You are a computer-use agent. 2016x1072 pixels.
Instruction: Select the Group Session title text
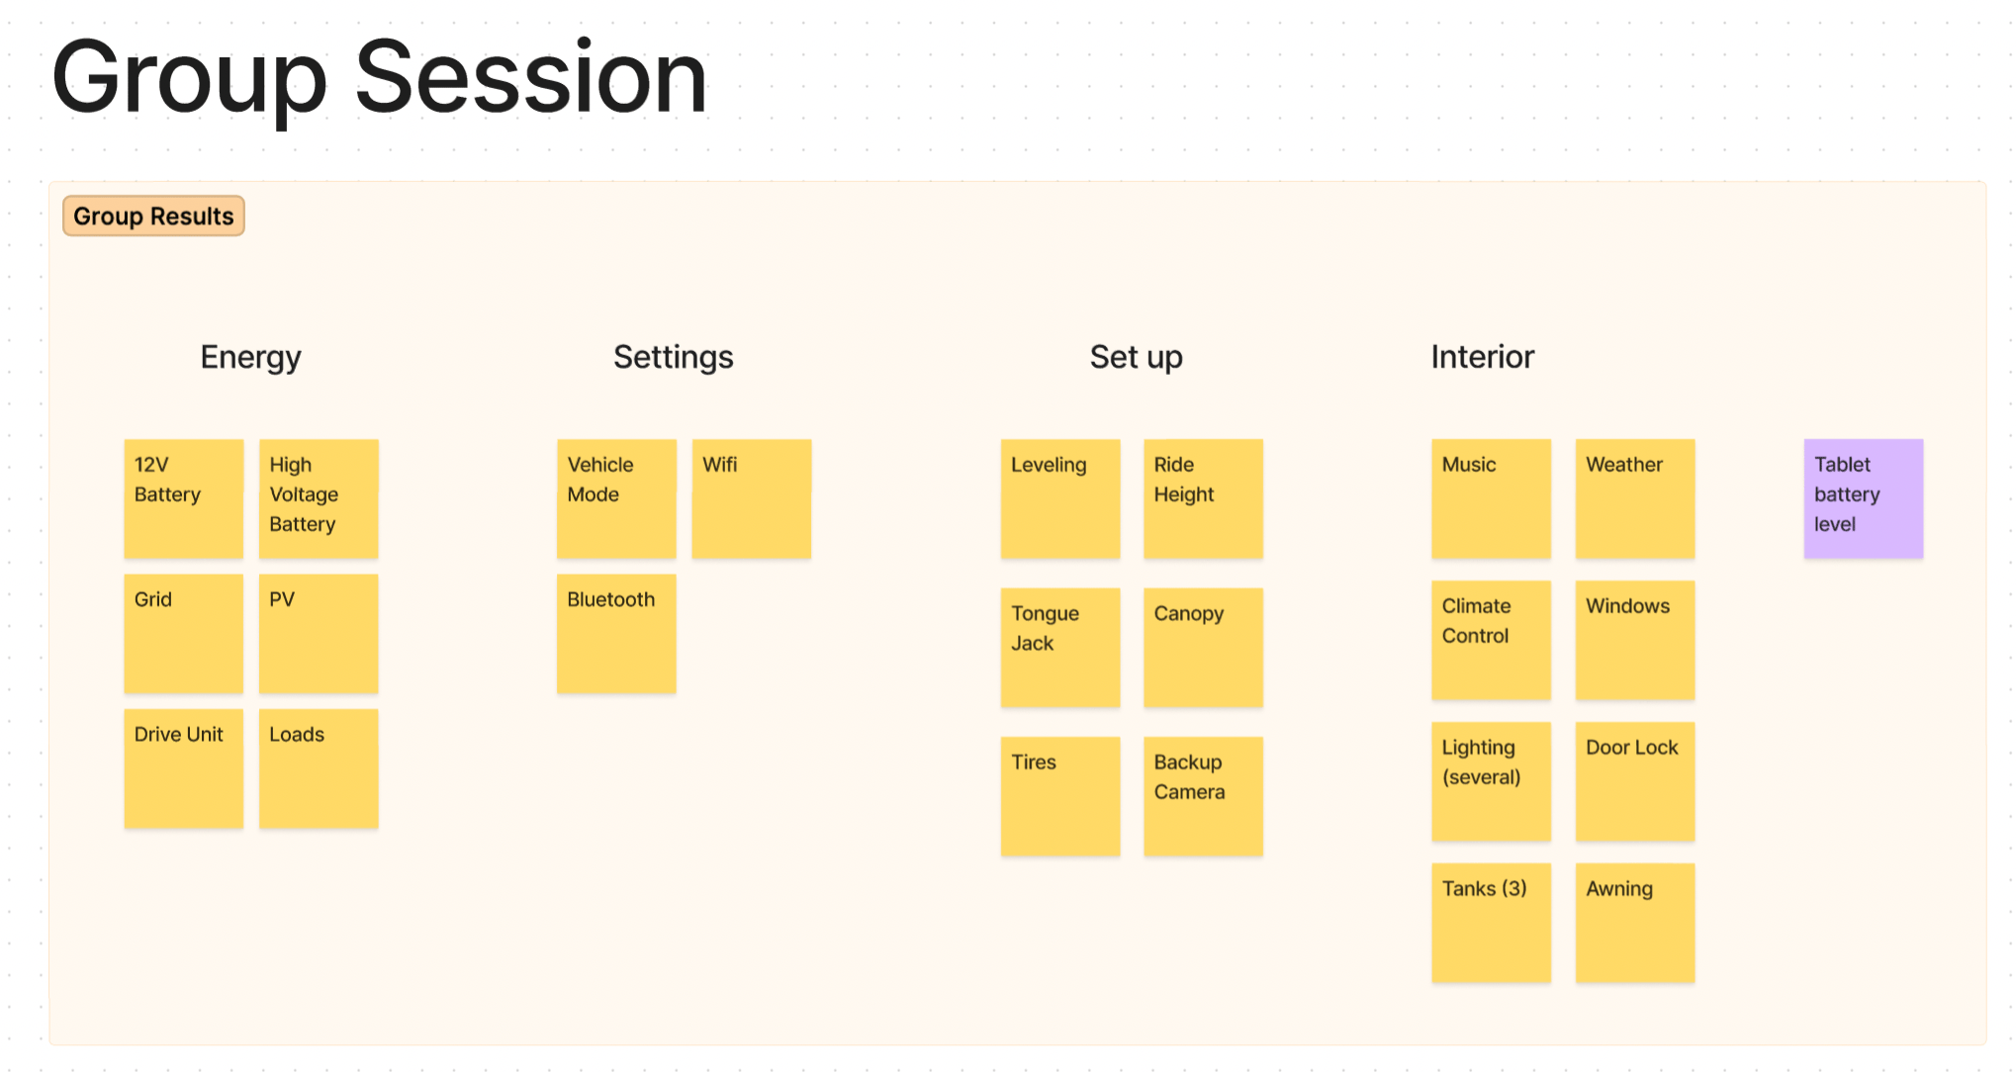[x=379, y=77]
